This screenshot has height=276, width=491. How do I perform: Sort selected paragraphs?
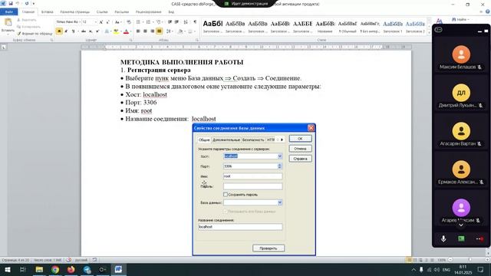point(186,22)
